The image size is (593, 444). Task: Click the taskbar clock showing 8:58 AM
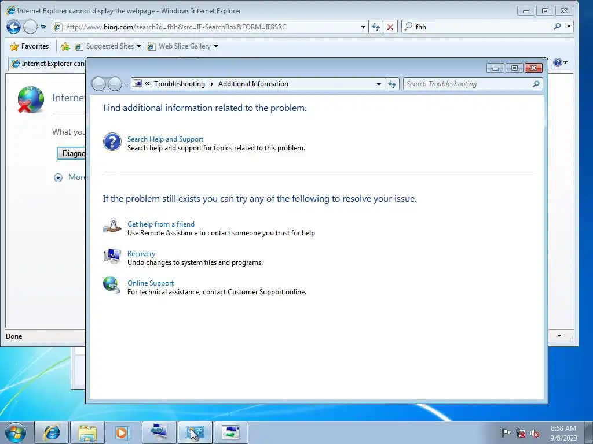pos(563,432)
